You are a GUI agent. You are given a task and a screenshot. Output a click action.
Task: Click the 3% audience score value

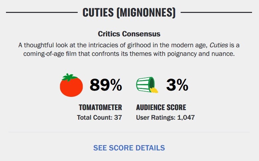click(x=177, y=85)
